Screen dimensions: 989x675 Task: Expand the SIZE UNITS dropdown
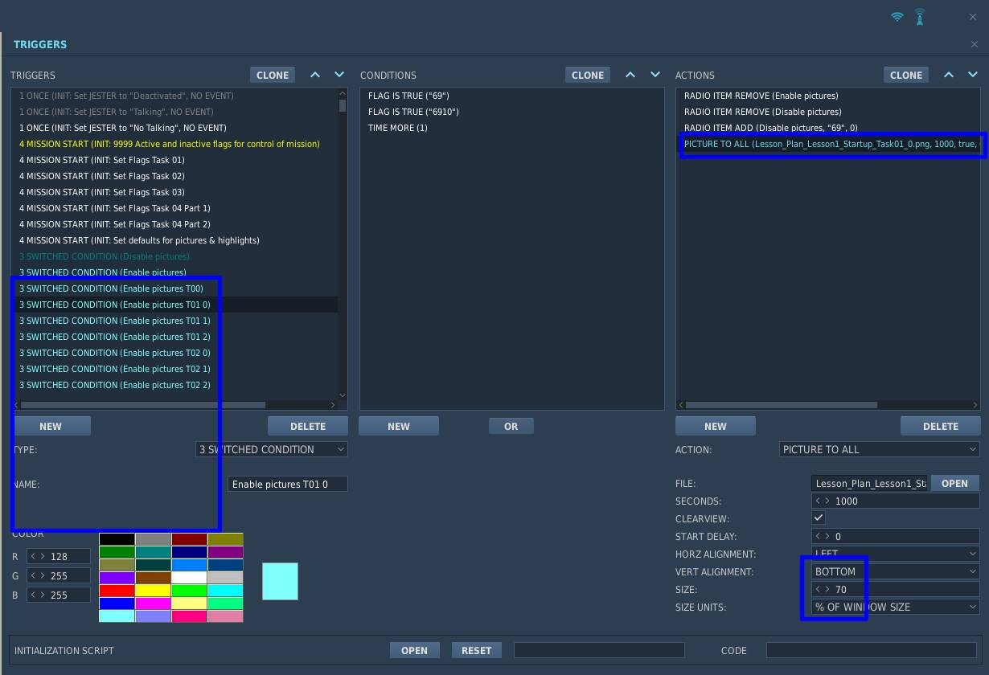click(896, 607)
